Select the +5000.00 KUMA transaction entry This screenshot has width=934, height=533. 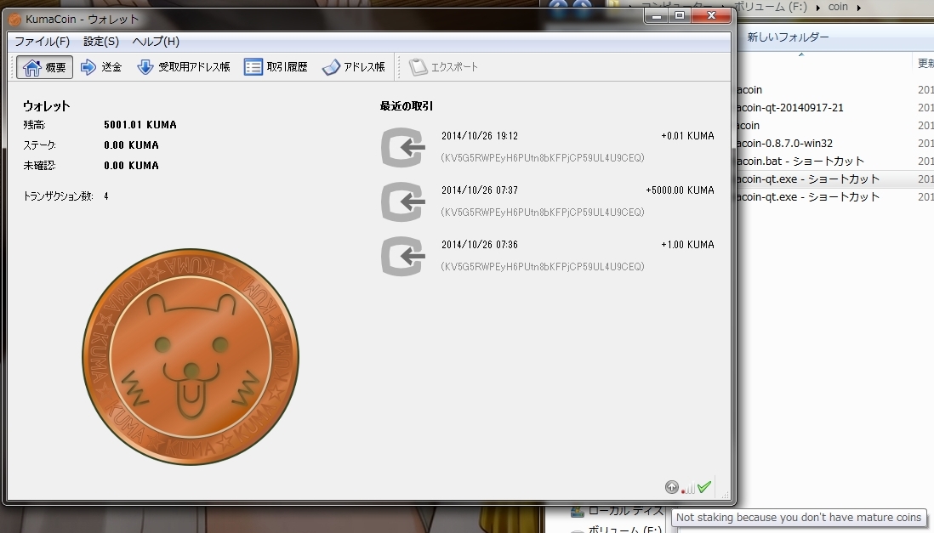(x=547, y=201)
